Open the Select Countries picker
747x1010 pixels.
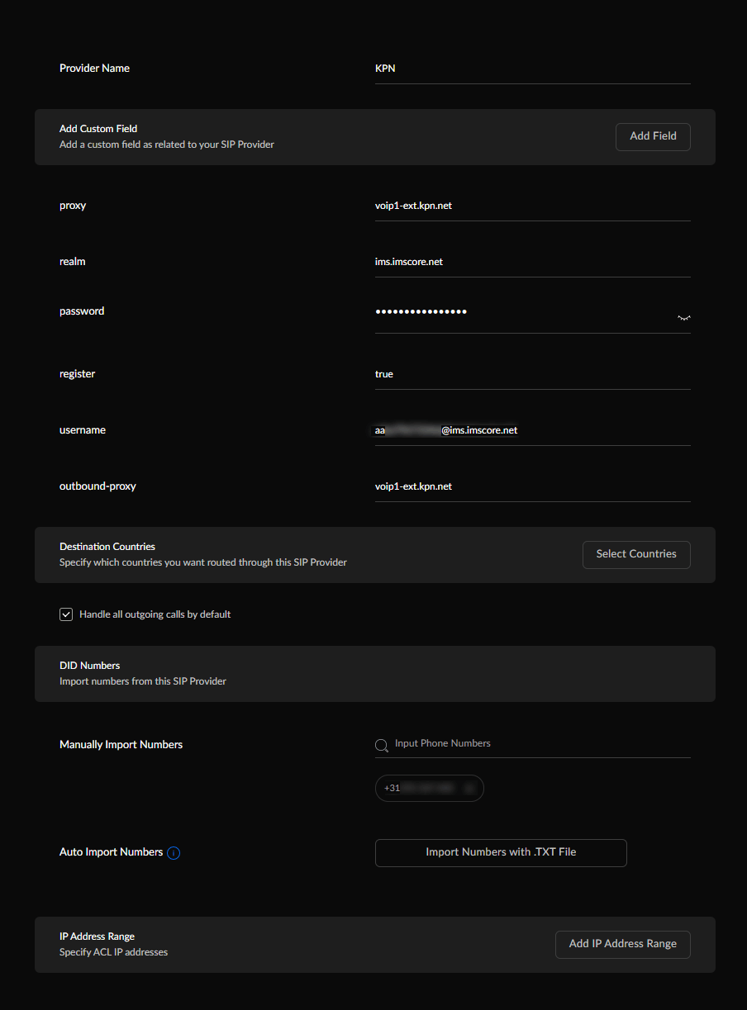click(636, 554)
